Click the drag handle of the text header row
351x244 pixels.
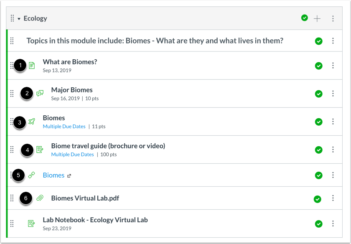point(12,41)
